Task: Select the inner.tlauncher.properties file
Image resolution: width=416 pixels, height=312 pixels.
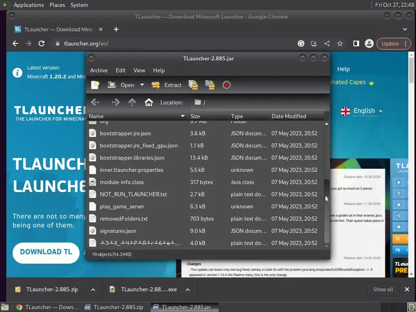Action: (x=205, y=170)
